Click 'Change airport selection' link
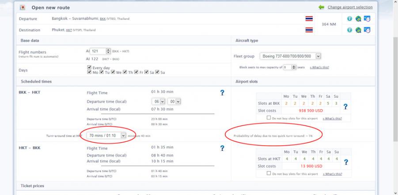Screen dimensions: 398x195 click(350, 7)
